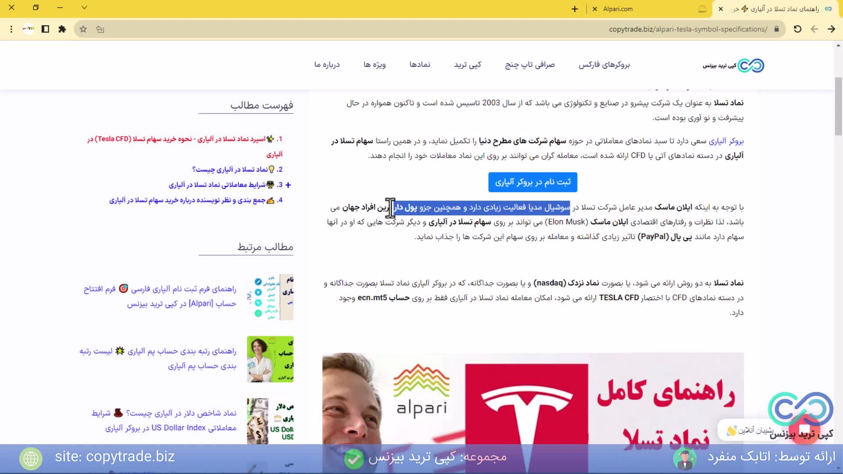This screenshot has height=474, width=843.
Task: Click the blue ثبت نام در بروکر آلپاری button
Action: tap(533, 182)
